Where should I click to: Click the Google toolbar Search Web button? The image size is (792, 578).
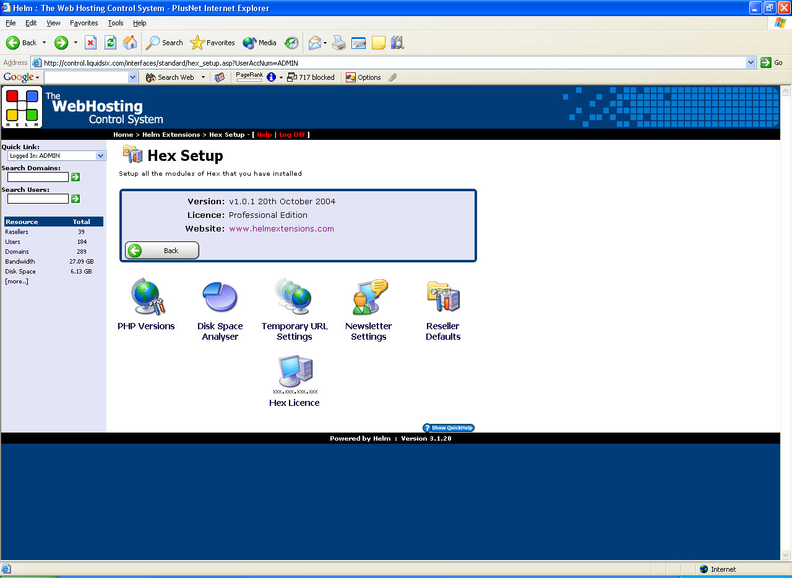(170, 77)
